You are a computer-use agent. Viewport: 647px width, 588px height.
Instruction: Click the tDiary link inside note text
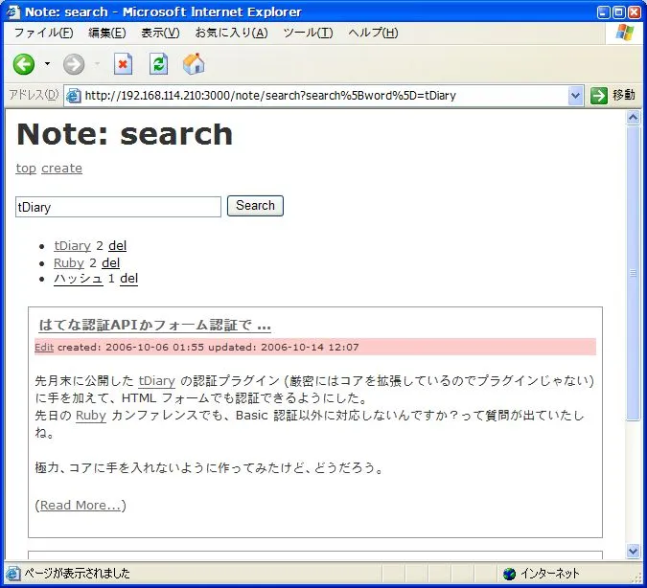(157, 380)
